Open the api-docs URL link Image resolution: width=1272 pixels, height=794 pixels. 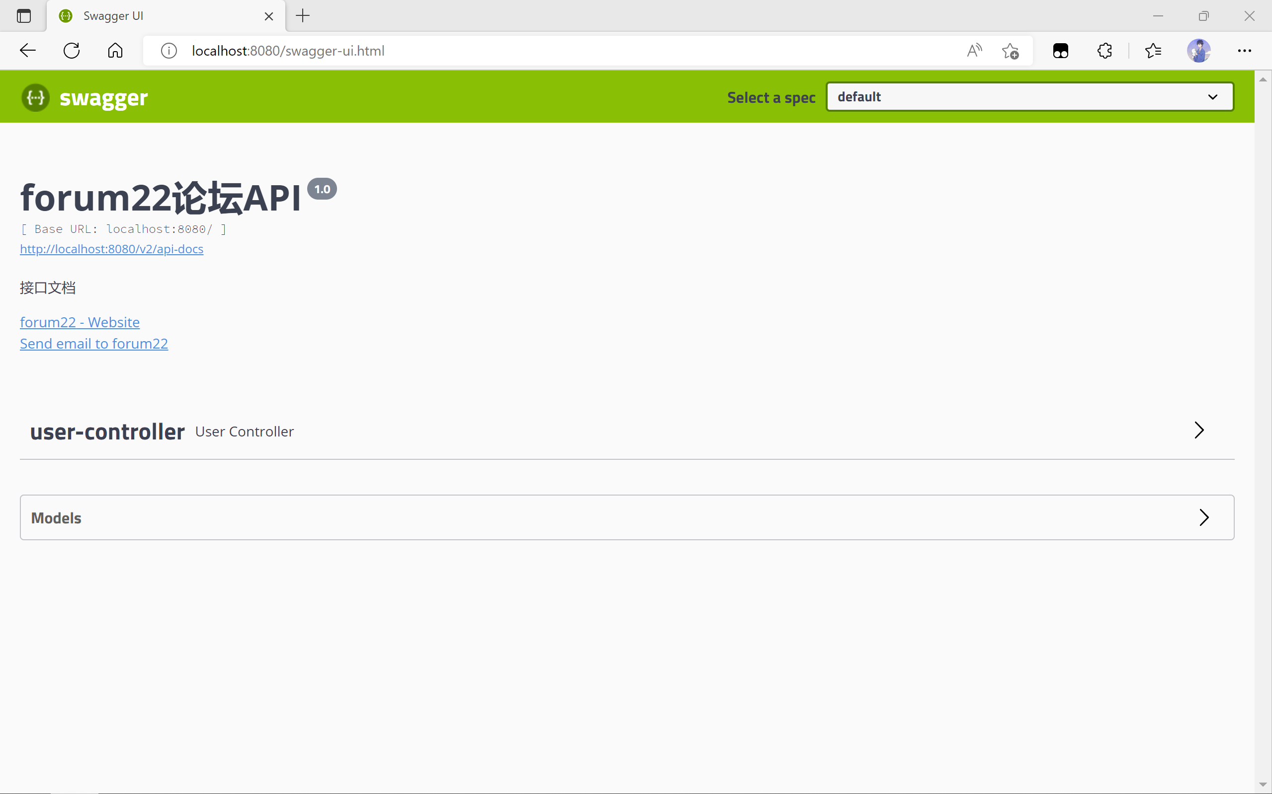click(111, 249)
